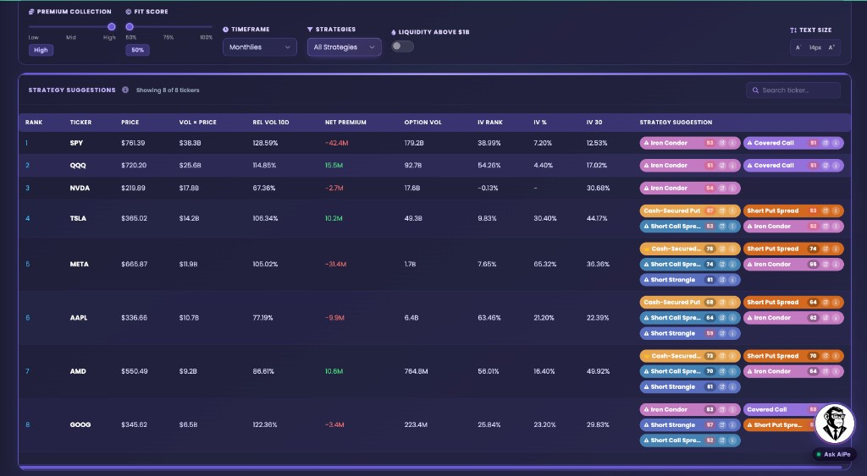Sort by Rank column header
The width and height of the screenshot is (867, 476).
(x=34, y=123)
